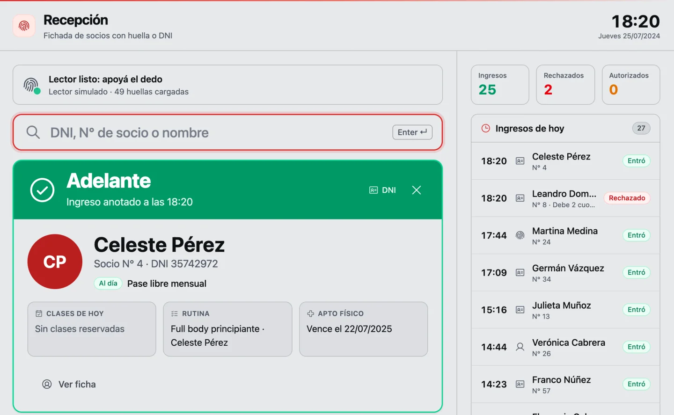
Task: Click the Autorizados 0 counter card
Action: tap(631, 85)
